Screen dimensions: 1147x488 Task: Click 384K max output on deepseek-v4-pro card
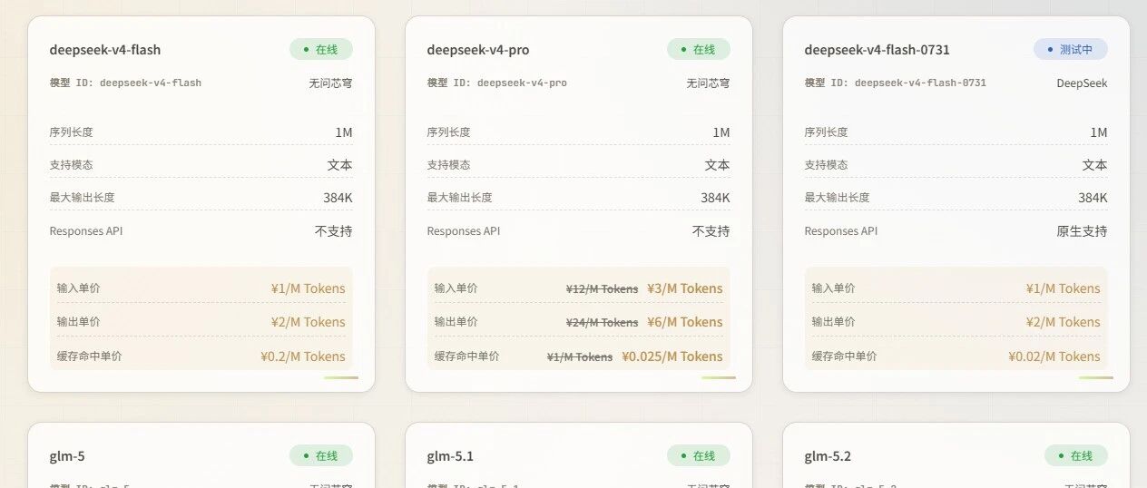point(715,198)
